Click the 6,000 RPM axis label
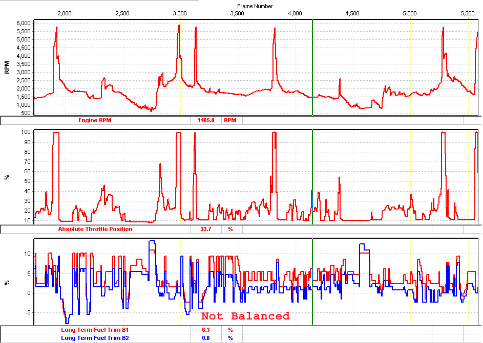Image resolution: width=483 pixels, height=343 pixels. click(24, 23)
